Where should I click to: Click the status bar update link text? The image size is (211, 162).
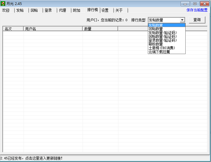point(32,158)
